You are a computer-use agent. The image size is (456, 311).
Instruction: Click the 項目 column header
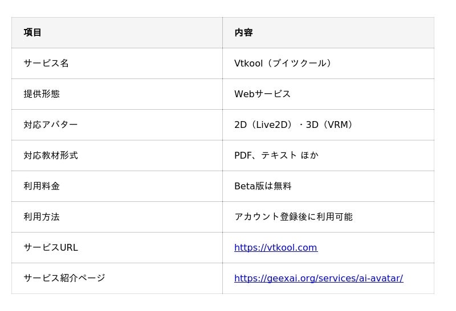[x=32, y=32]
